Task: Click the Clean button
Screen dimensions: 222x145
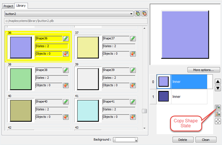Action: coord(206,140)
